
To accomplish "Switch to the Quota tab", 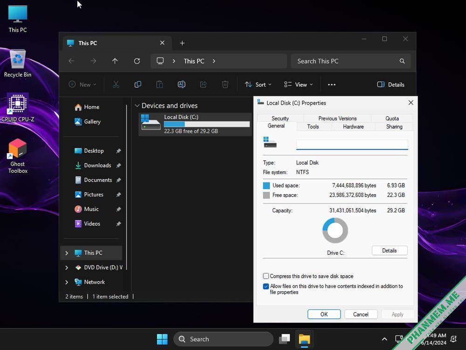I will point(392,118).
